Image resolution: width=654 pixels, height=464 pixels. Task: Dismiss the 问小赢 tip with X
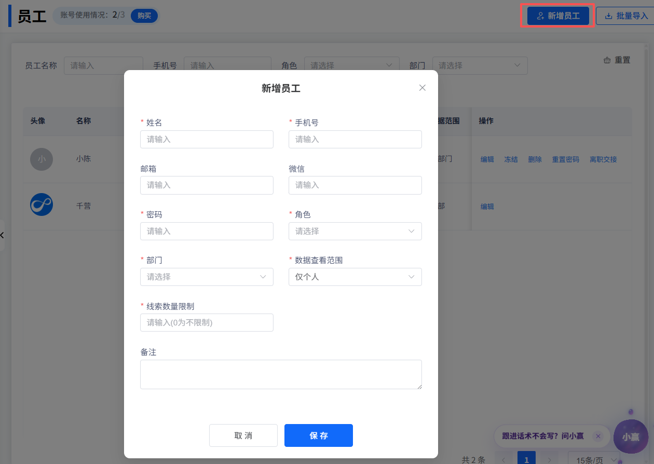pyautogui.click(x=598, y=436)
